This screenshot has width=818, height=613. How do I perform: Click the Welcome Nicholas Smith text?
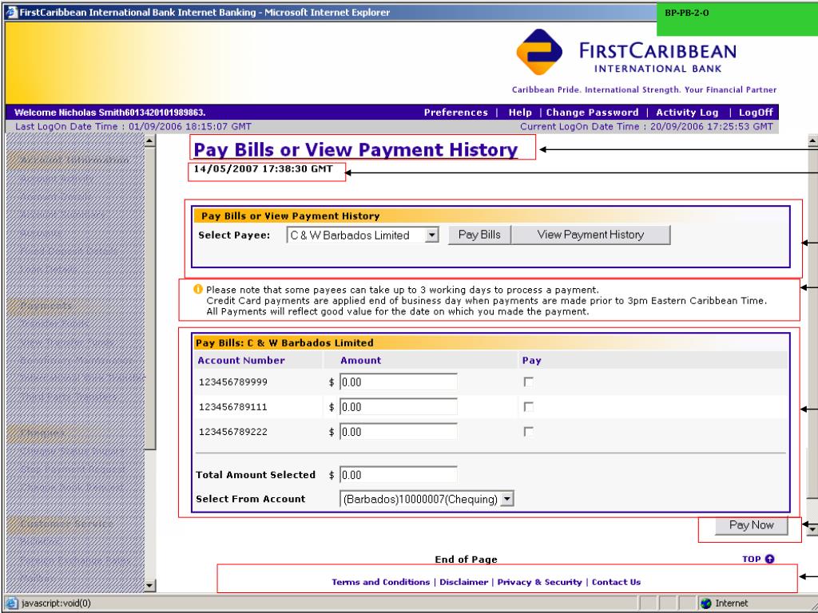109,112
